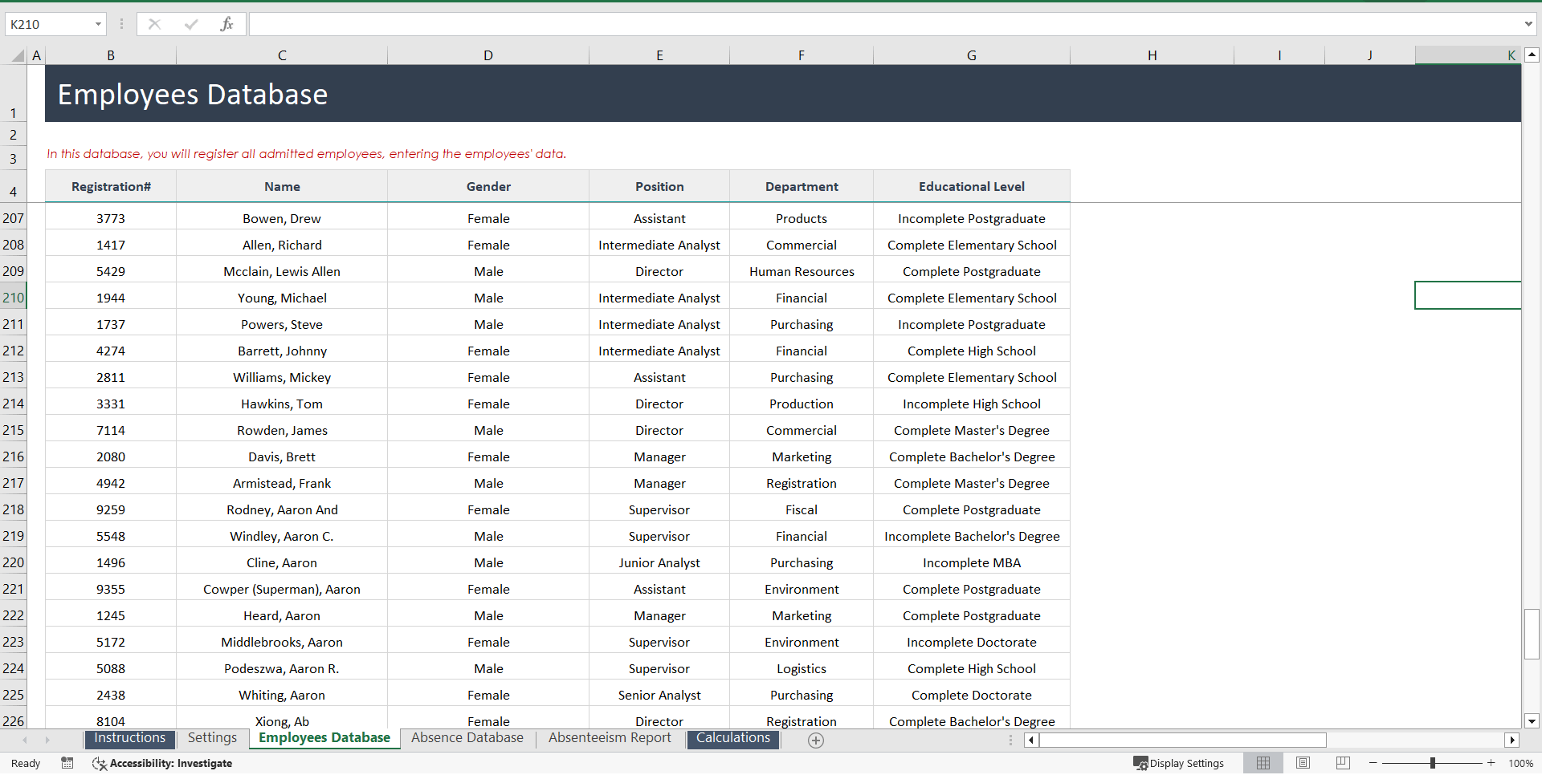1542x775 pixels.
Task: Click the Senior Analyst position cell
Action: pos(659,695)
